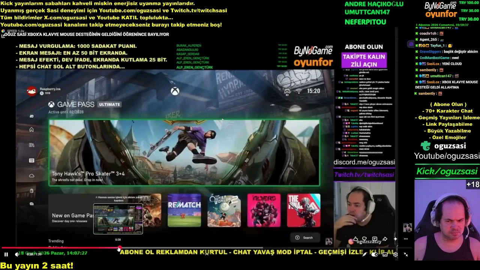This screenshot has width=480, height=270.
Task: Click the ByNoGame oyunfor logo inside video
Action: coord(313,57)
